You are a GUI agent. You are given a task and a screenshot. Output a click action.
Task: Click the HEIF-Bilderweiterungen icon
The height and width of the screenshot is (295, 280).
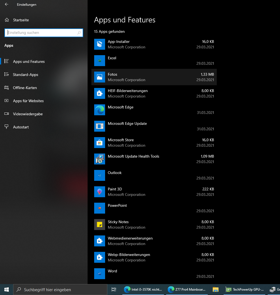click(x=100, y=93)
